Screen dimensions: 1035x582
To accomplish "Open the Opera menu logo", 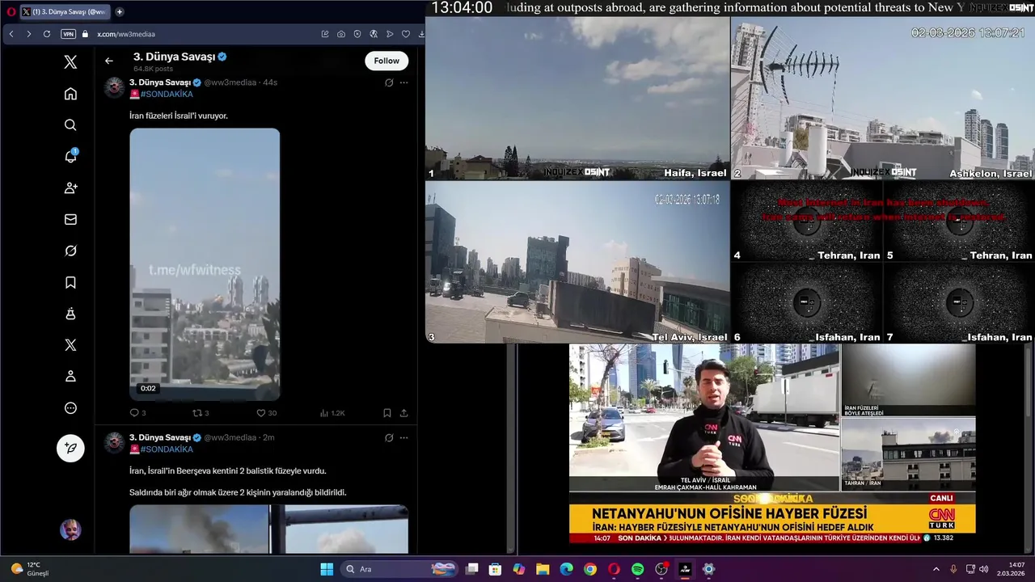I will click(11, 12).
